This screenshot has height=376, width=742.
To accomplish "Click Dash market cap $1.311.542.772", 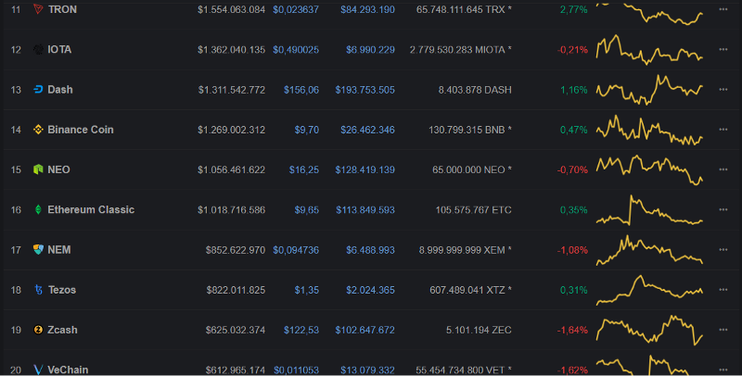I will tap(232, 90).
